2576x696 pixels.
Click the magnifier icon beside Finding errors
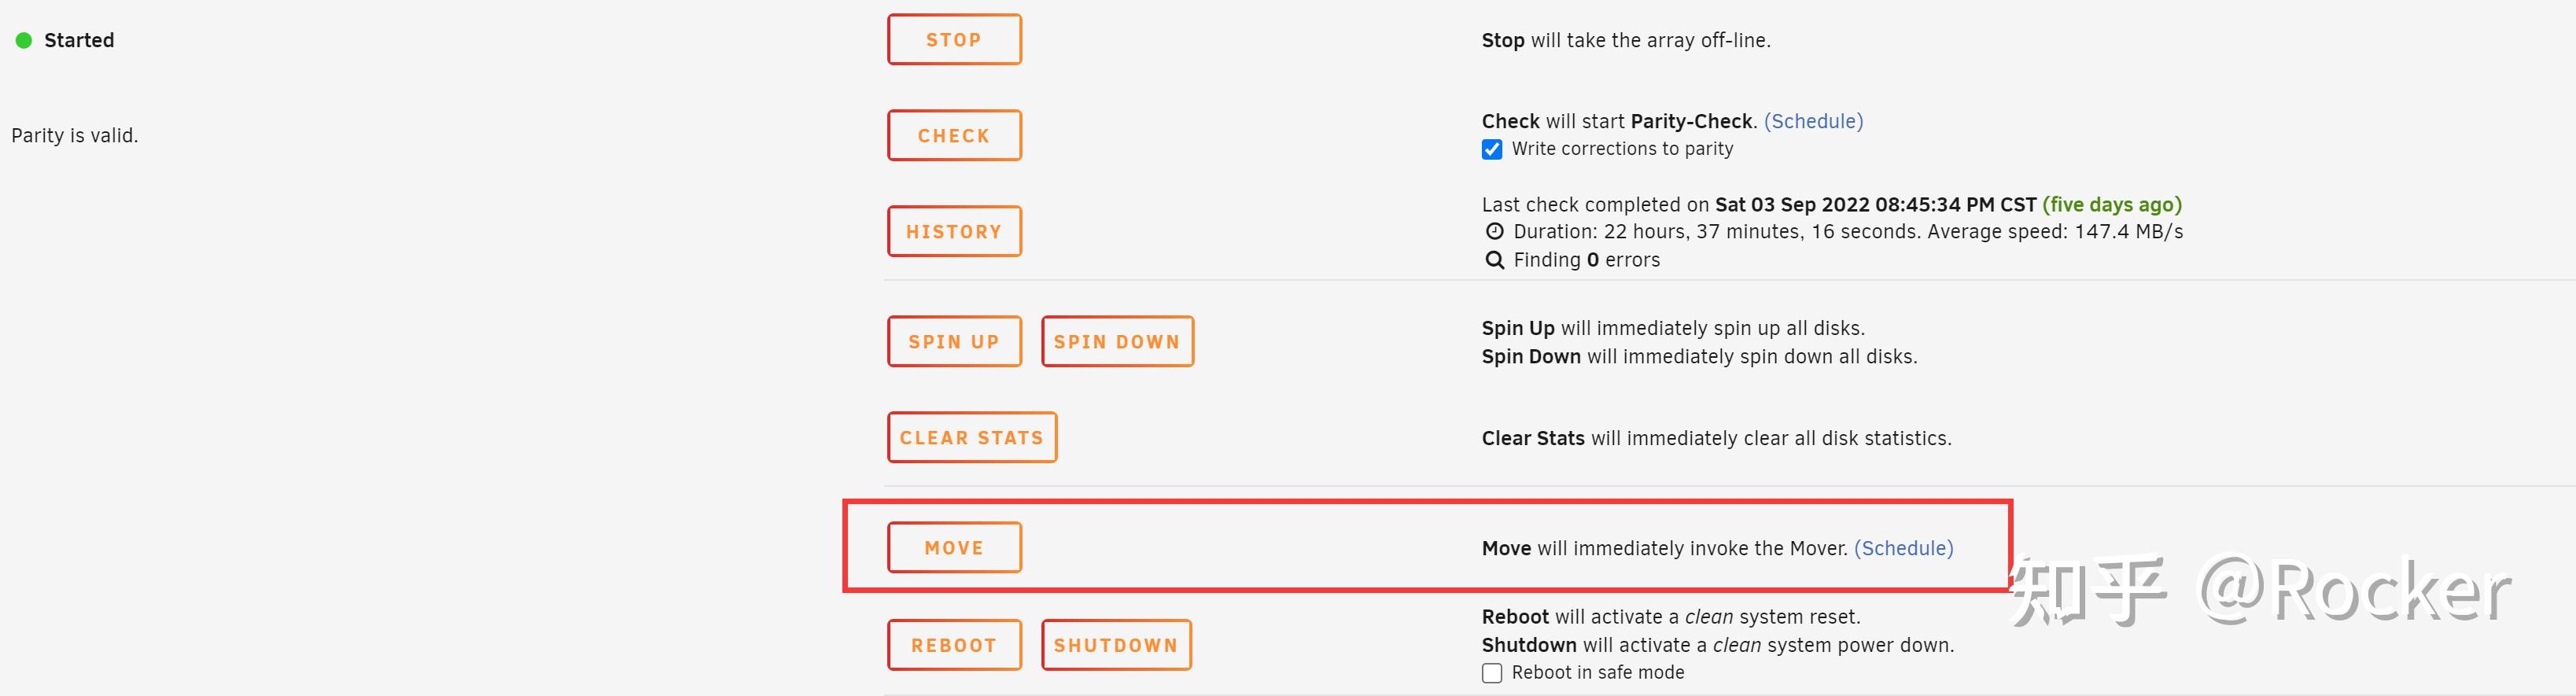click(1494, 260)
